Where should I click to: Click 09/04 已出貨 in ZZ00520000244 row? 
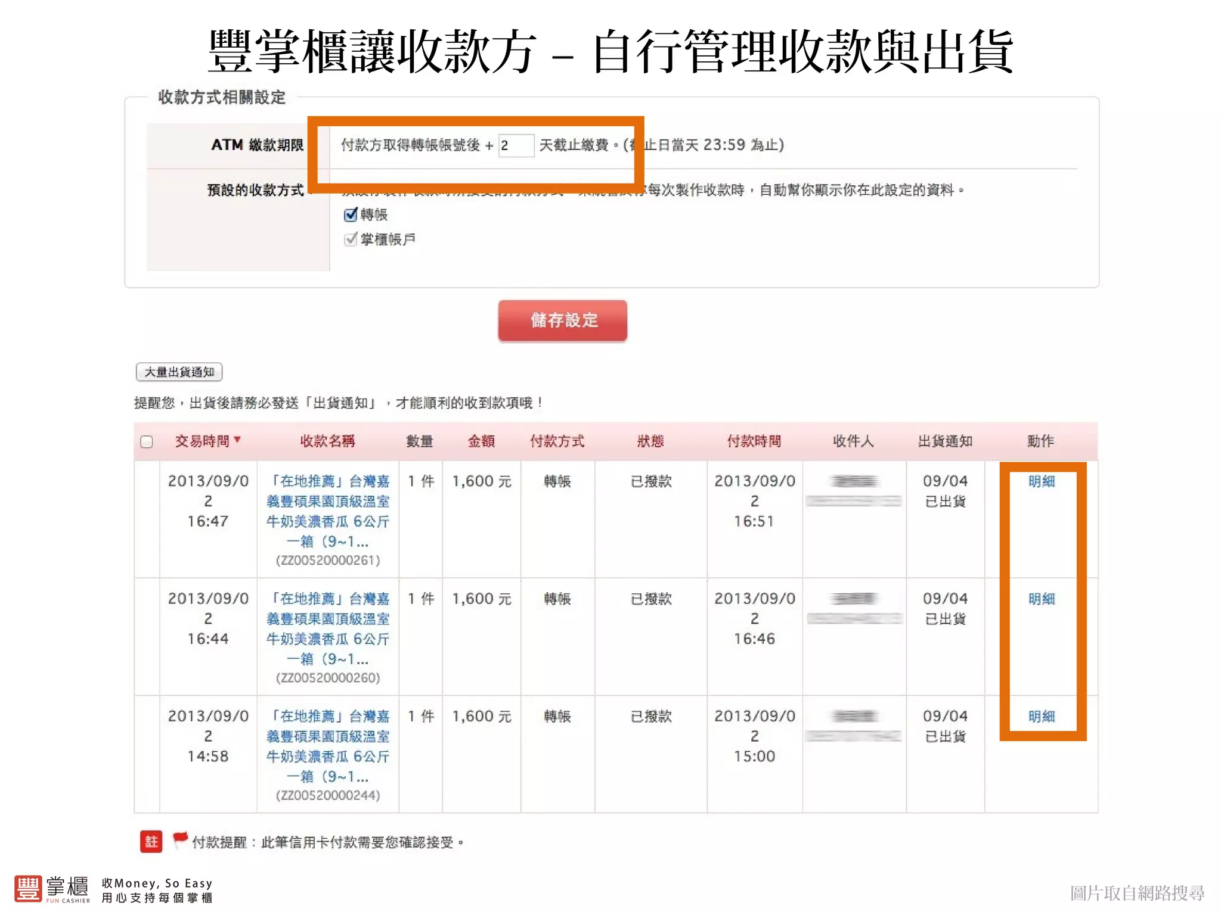coord(945,726)
